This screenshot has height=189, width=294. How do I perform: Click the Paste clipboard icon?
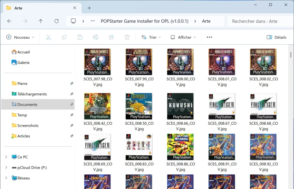(x=80, y=37)
